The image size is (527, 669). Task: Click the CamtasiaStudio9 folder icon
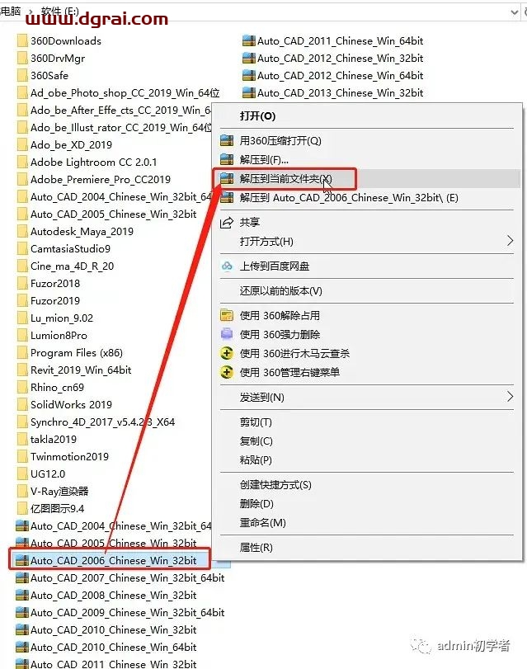click(x=21, y=249)
